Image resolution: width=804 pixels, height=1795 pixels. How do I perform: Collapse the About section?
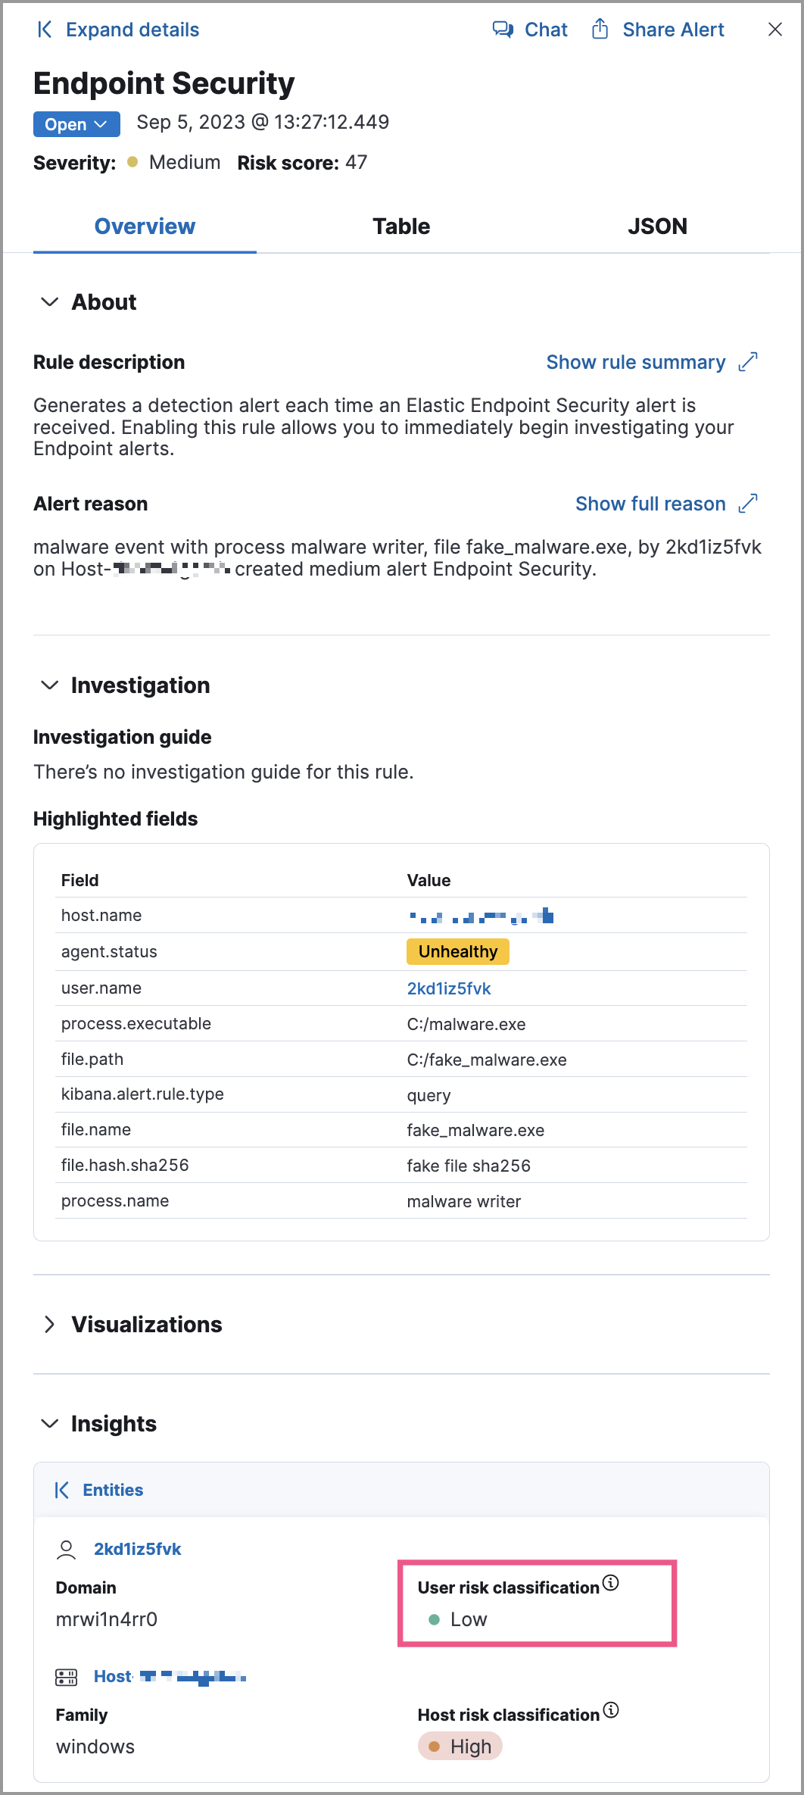pos(49,301)
